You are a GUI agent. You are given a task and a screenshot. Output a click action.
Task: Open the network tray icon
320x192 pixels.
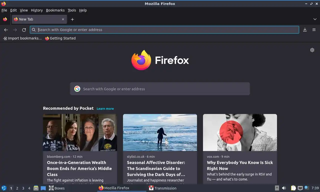pos(300,188)
